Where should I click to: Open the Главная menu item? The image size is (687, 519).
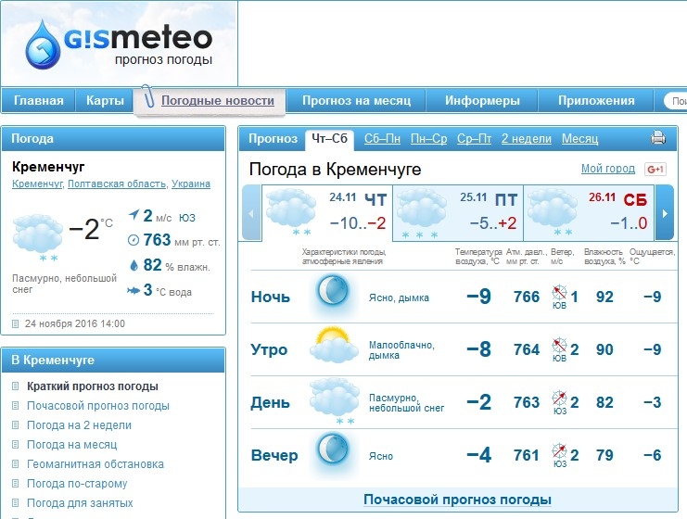coord(39,101)
